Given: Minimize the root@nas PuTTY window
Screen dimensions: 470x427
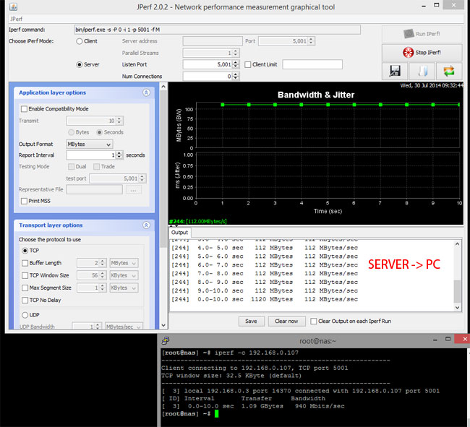Looking at the screenshot, I should point(435,340).
